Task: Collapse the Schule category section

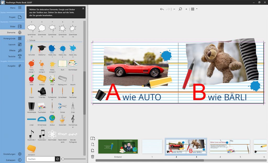Action: (x=28, y=40)
